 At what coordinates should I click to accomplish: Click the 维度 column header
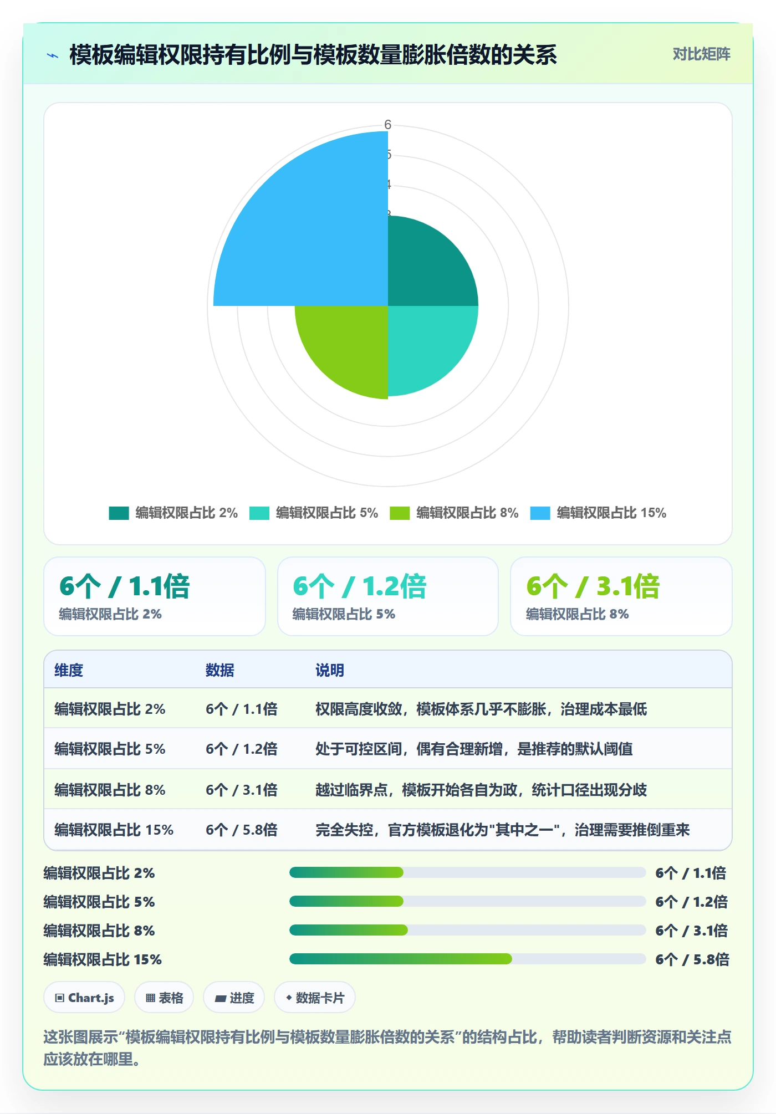[x=69, y=670]
